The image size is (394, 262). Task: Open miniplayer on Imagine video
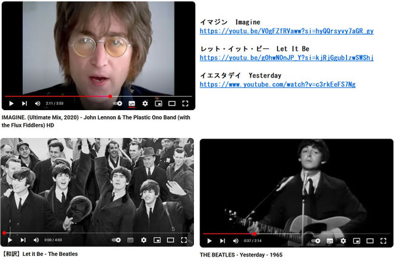pos(159,103)
